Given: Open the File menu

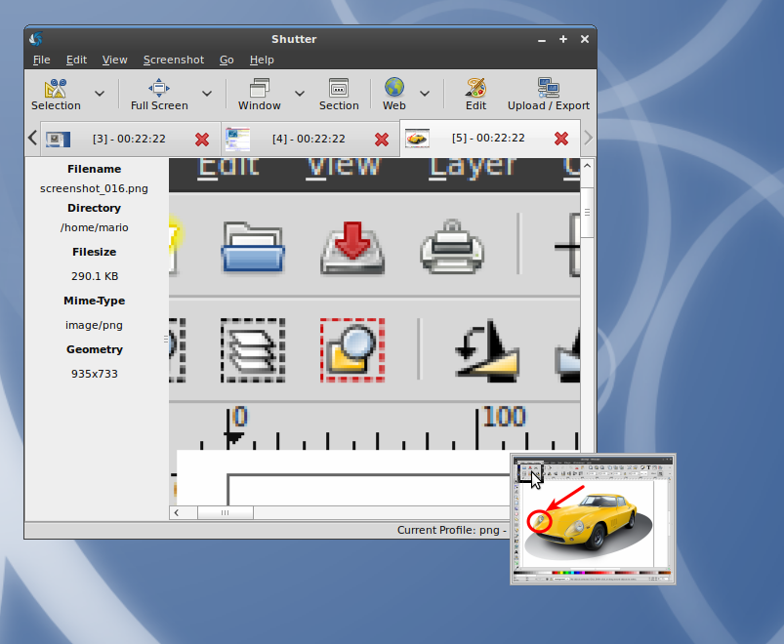Looking at the screenshot, I should click(x=41, y=60).
